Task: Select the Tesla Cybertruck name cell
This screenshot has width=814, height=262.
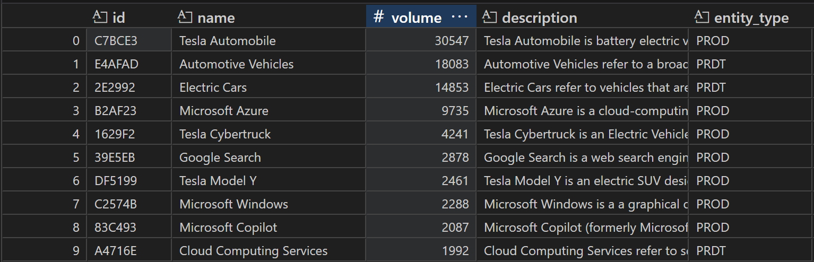Action: (269, 134)
